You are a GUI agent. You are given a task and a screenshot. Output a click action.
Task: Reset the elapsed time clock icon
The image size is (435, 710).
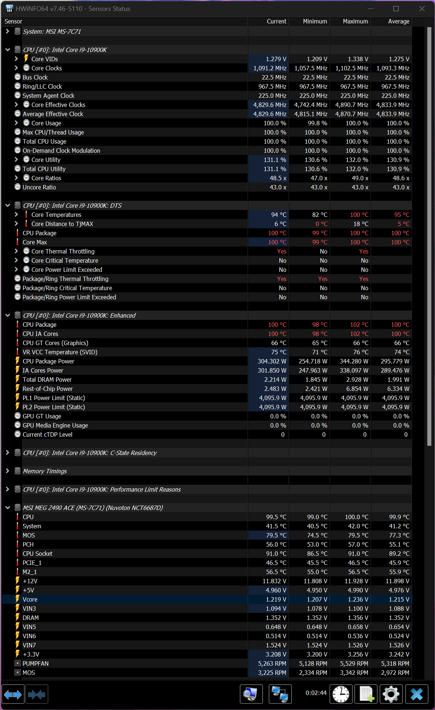[341, 694]
